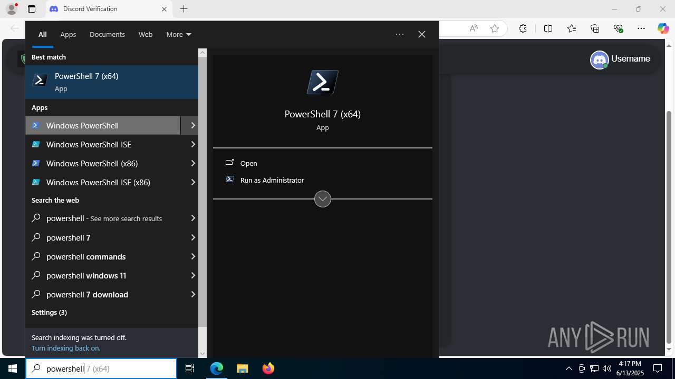Open Edge Favorites list icon
The image size is (675, 379).
tap(572, 28)
